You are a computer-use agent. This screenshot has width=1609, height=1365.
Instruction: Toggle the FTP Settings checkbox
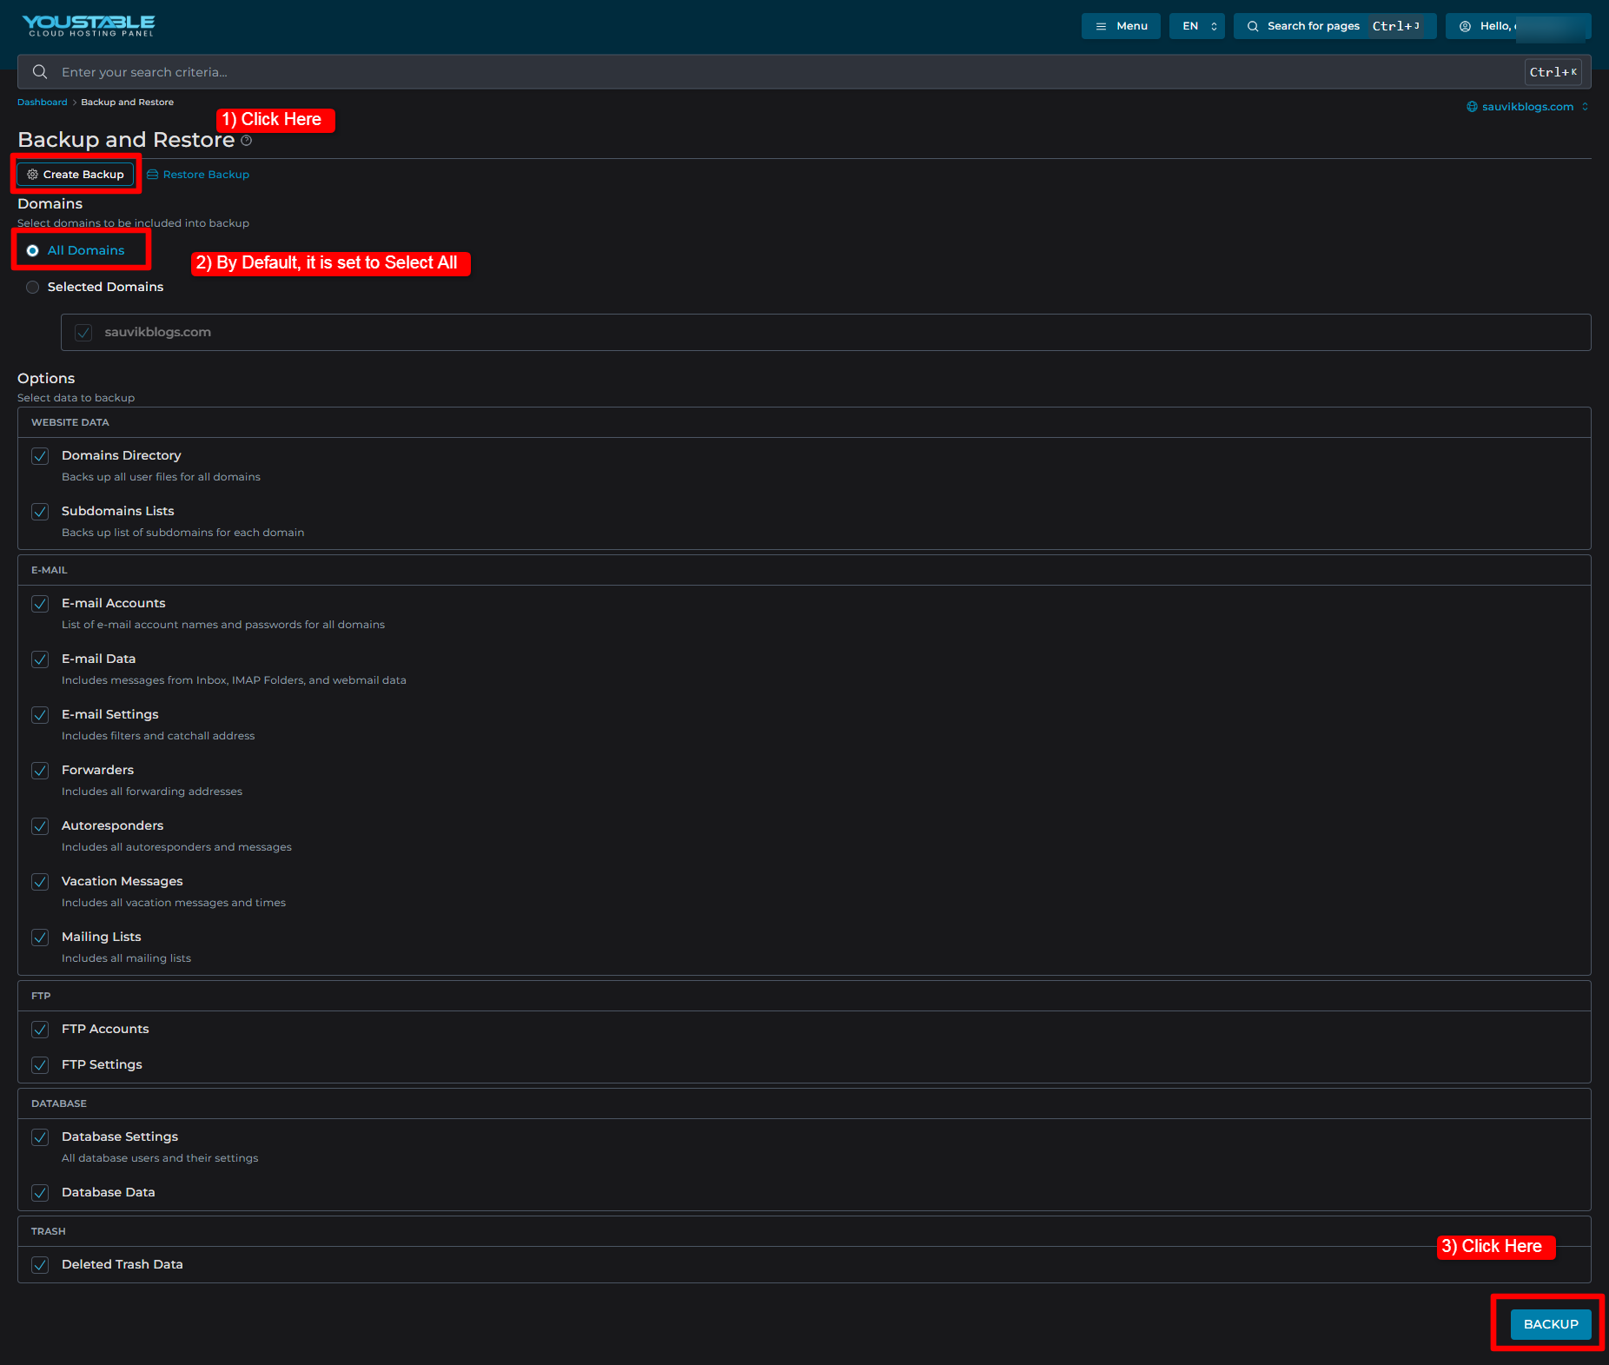pyautogui.click(x=40, y=1065)
